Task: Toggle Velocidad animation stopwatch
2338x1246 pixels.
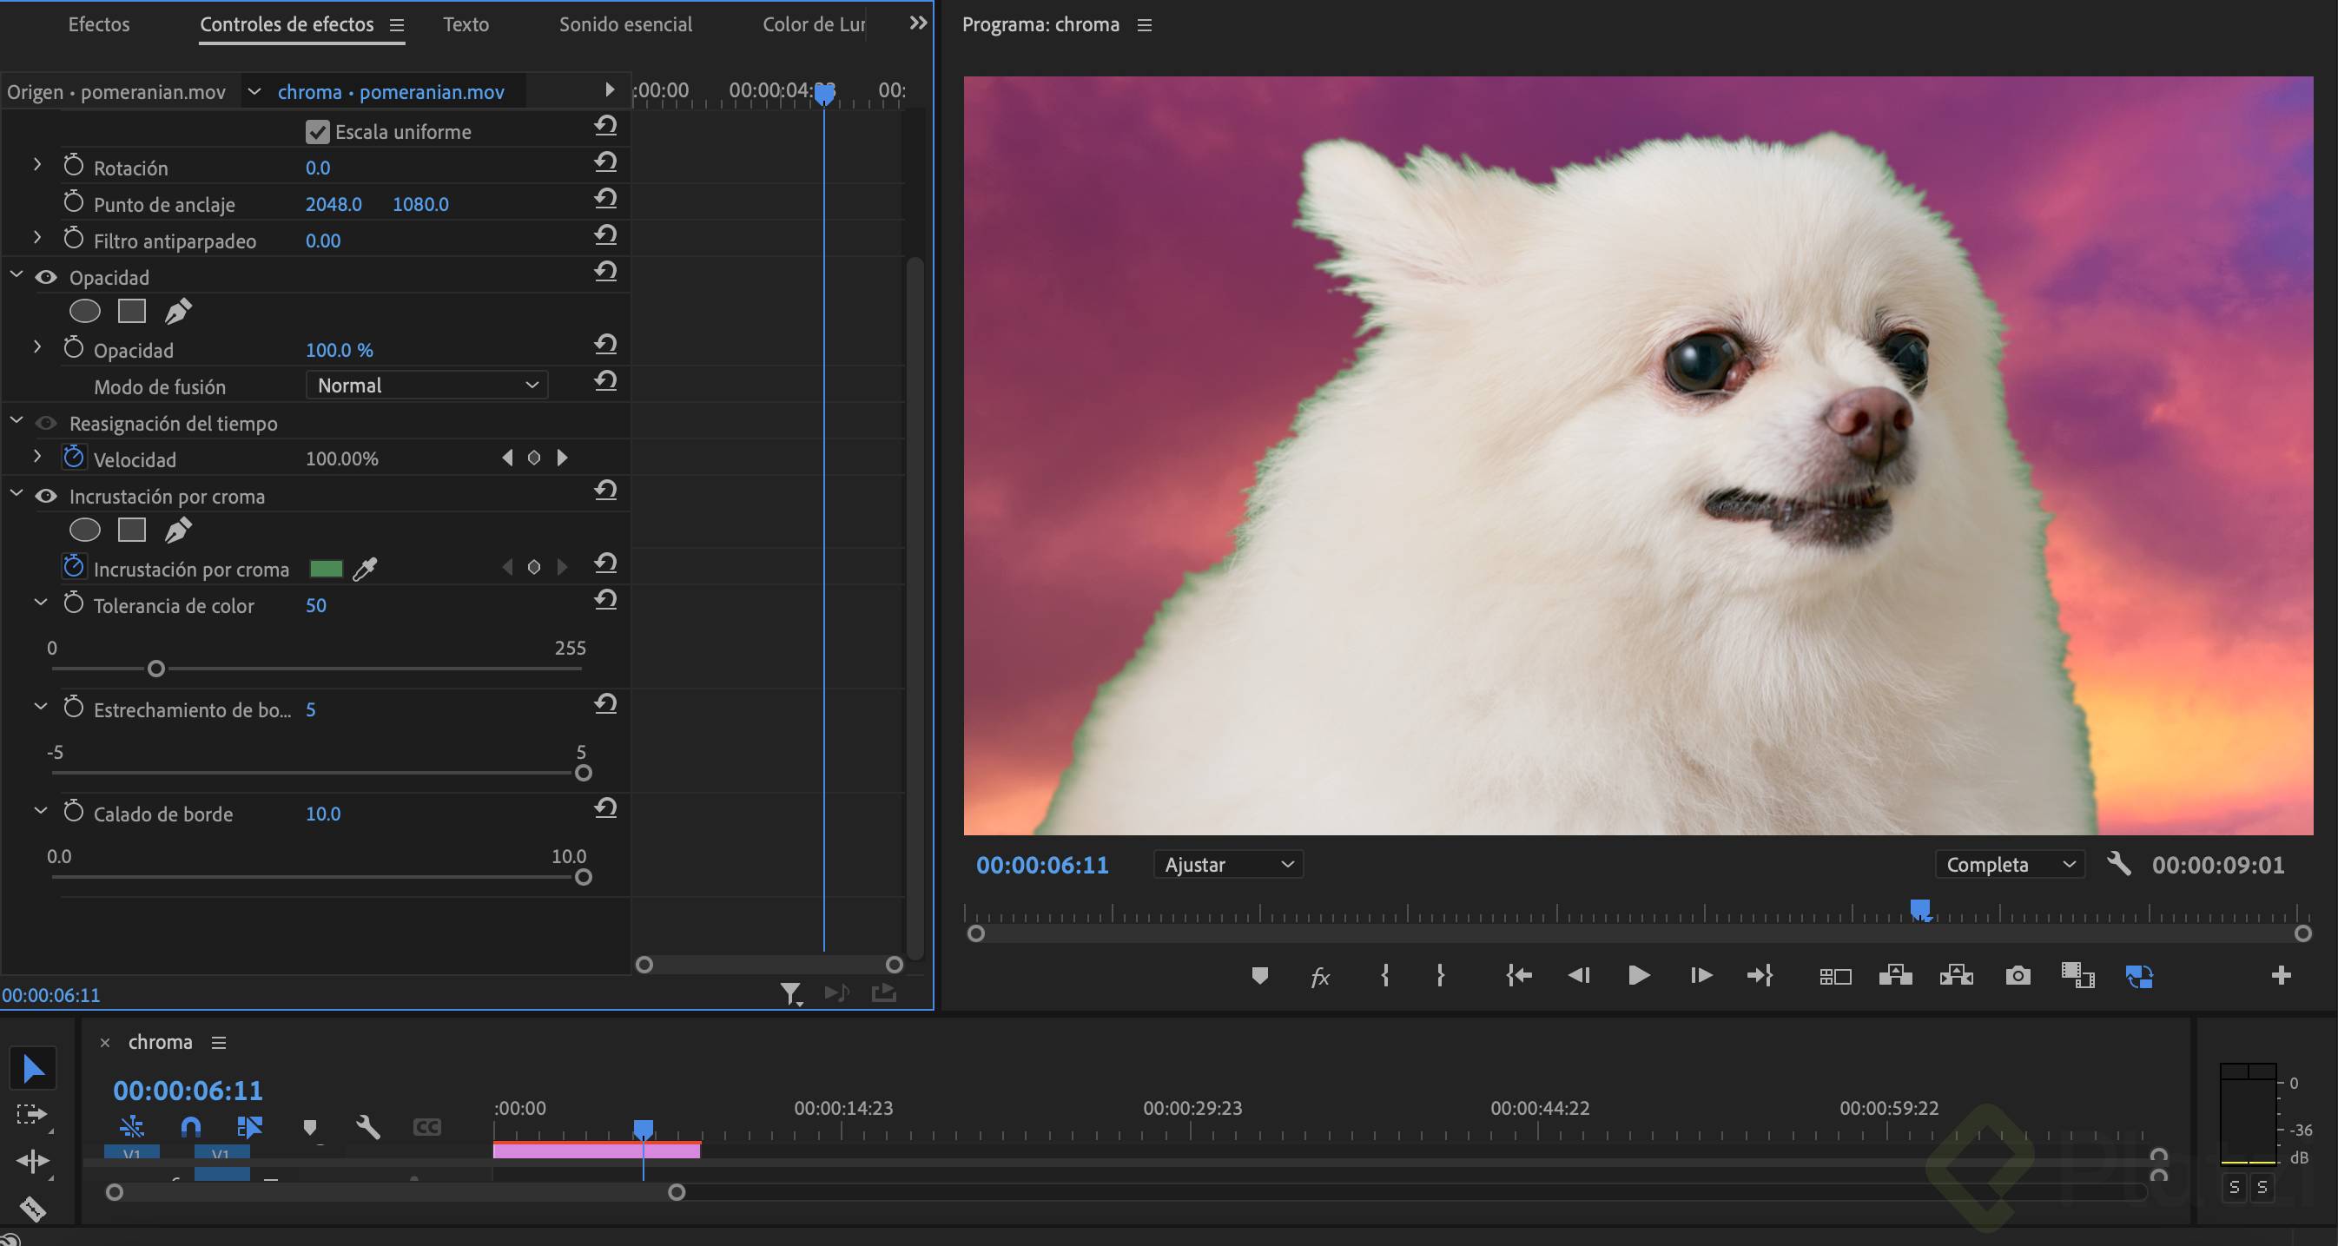Action: point(74,458)
